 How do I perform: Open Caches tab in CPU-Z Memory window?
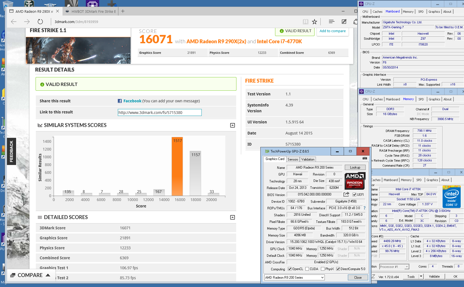coord(378,99)
